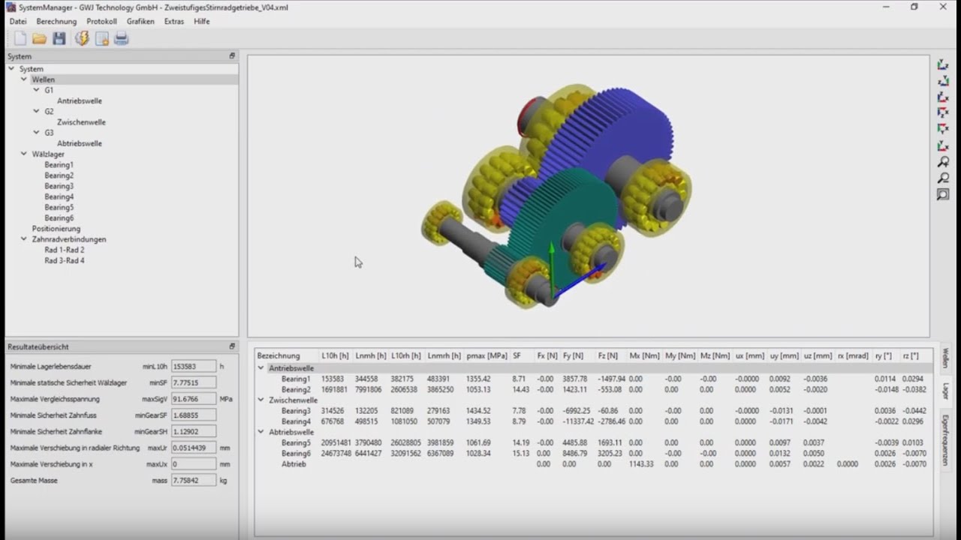Viewport: 961px width, 540px height.
Task: Click the minSF value field 7.77515
Action: [193, 382]
